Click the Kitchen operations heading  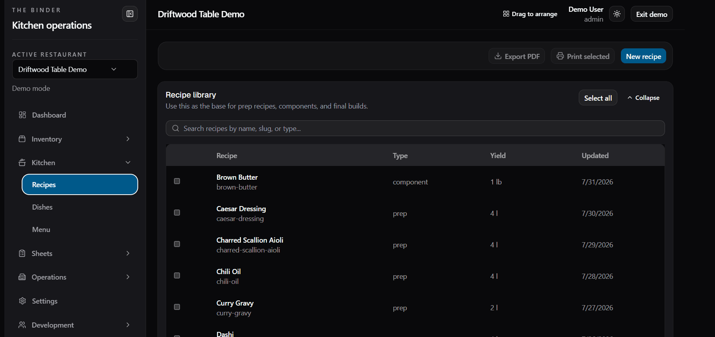coord(52,25)
